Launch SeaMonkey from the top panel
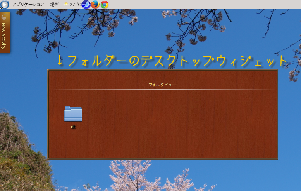 [x=86, y=5]
